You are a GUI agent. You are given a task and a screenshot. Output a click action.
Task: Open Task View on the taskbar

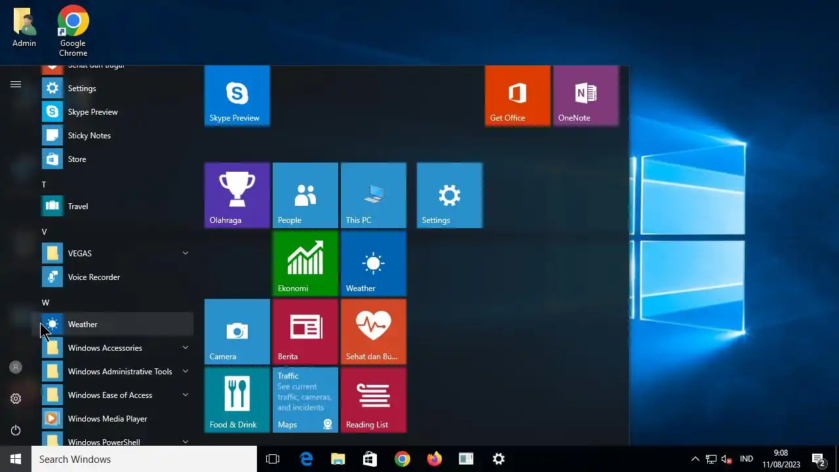[273, 459]
